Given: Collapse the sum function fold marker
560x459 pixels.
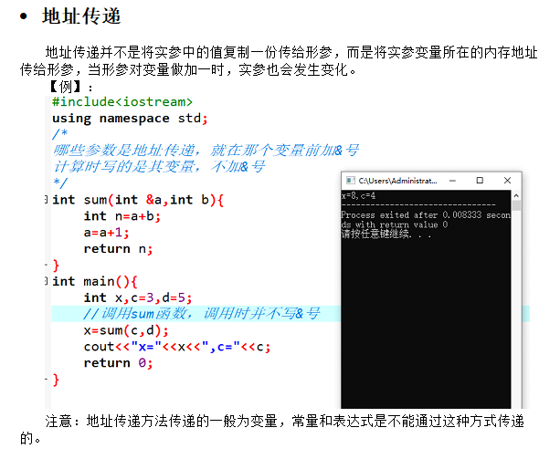Looking at the screenshot, I should click(46, 199).
